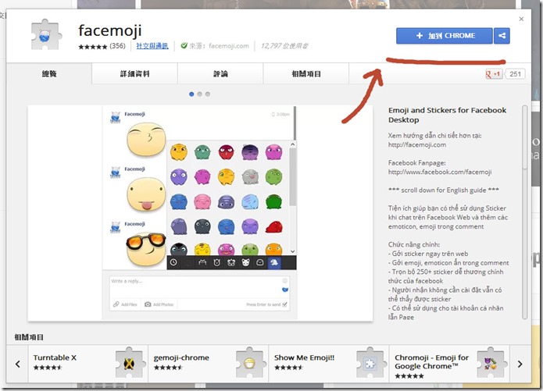The width and height of the screenshot is (543, 391).
Task: Click the 'Emoji and Stickers for Facebook Desktop' heading
Action: pyautogui.click(x=447, y=116)
